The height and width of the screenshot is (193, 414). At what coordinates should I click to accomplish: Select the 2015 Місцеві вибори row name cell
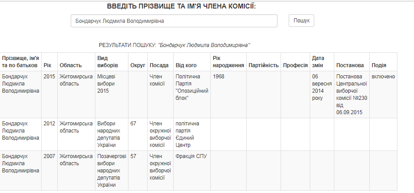21,94
